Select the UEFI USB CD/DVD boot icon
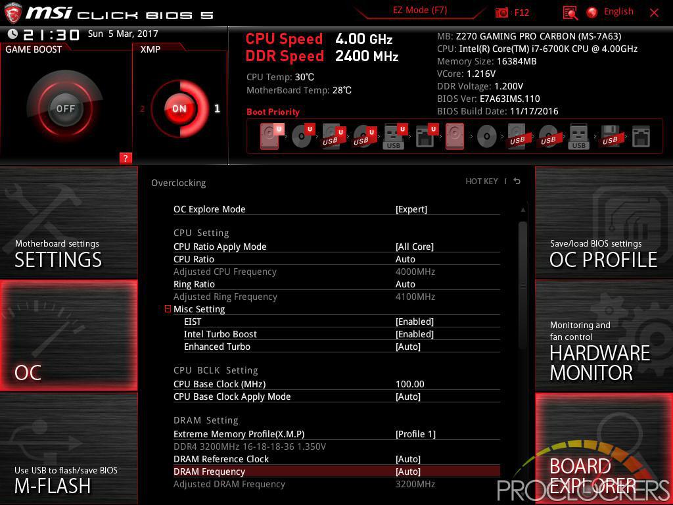The width and height of the screenshot is (673, 505). (x=364, y=136)
